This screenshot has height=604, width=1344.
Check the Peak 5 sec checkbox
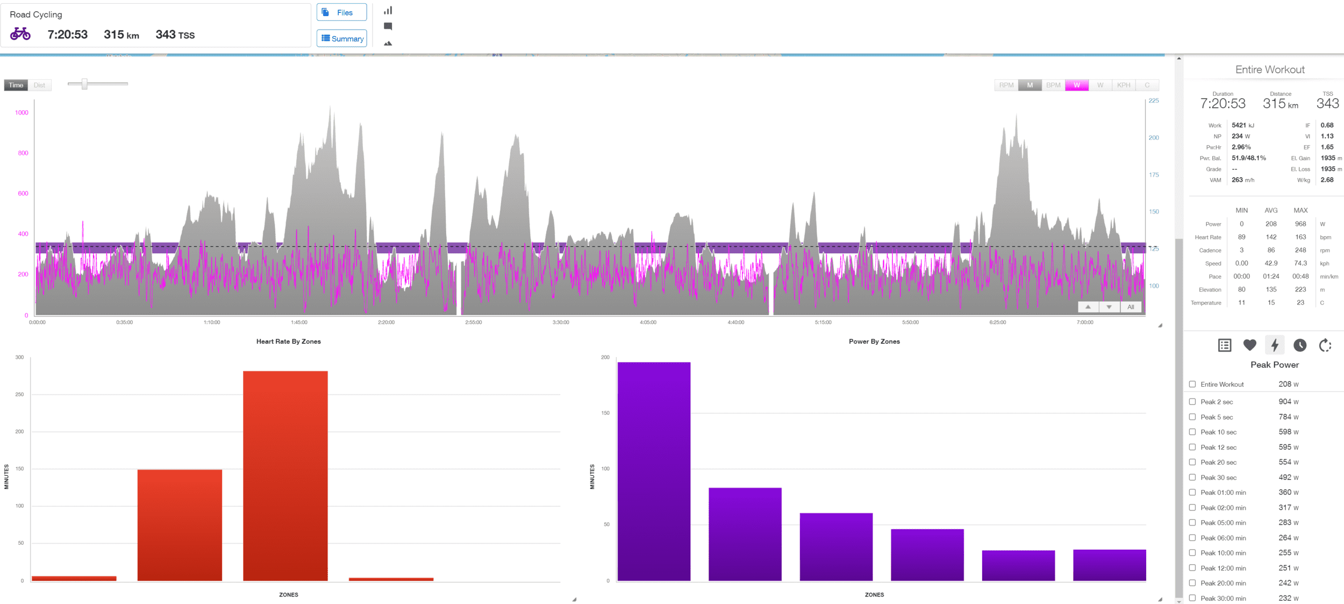1192,417
